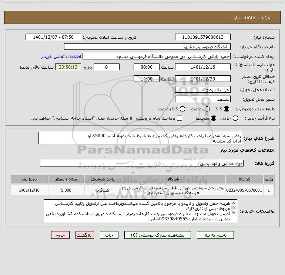The height and width of the screenshot is (275, 285).
Task: Click the پاسخ به نیاز button
Action: [x=215, y=235]
